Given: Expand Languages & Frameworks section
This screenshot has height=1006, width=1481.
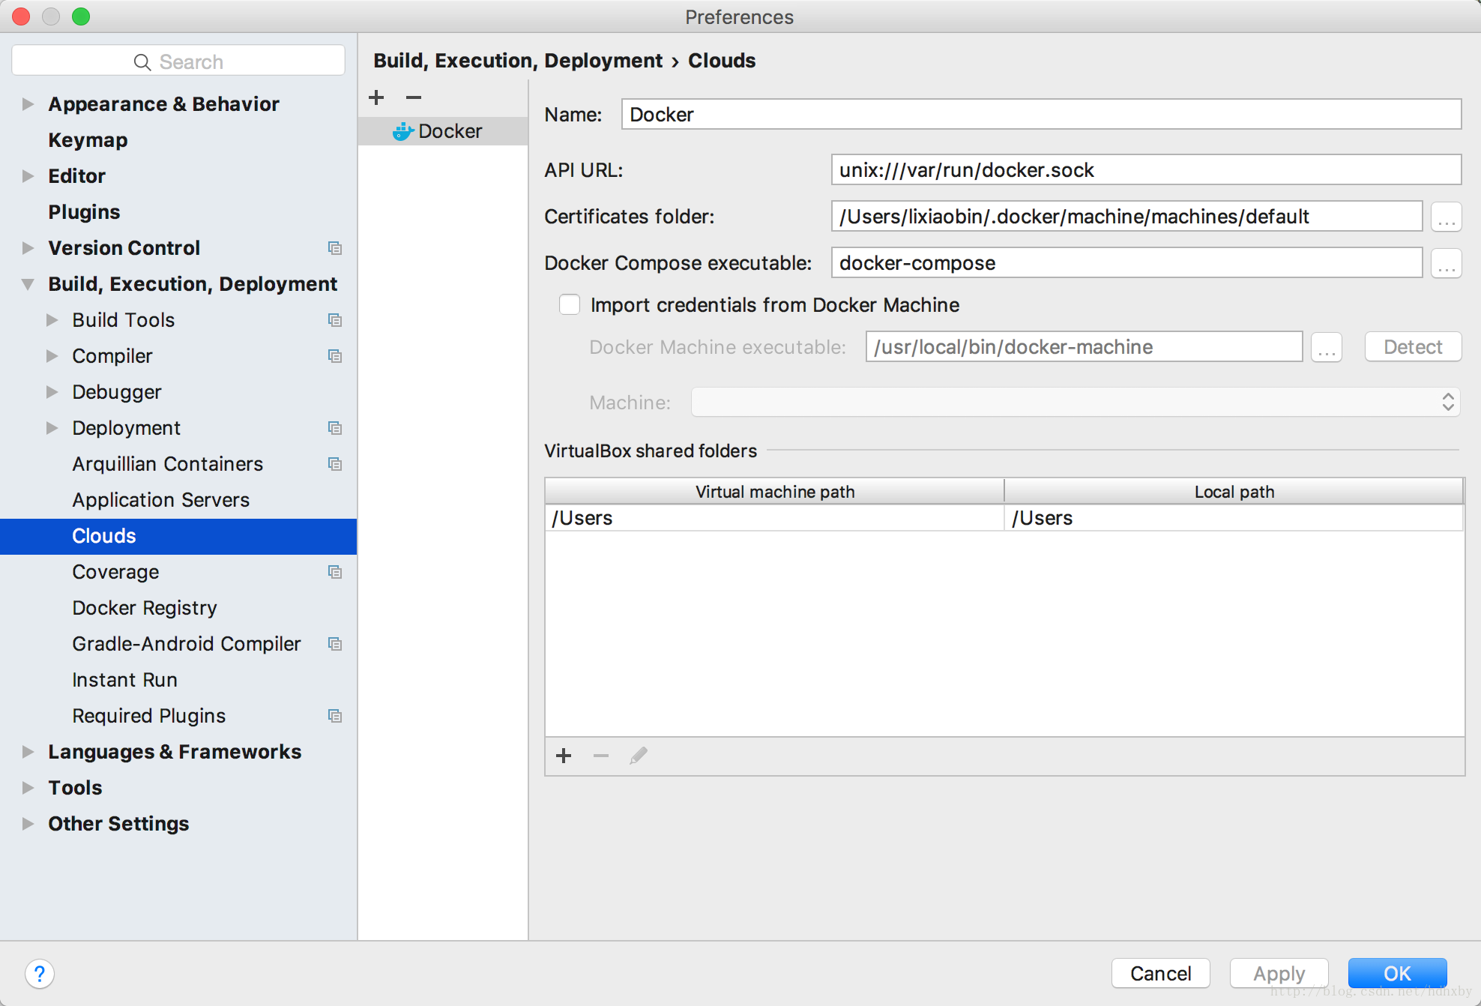Looking at the screenshot, I should [28, 752].
